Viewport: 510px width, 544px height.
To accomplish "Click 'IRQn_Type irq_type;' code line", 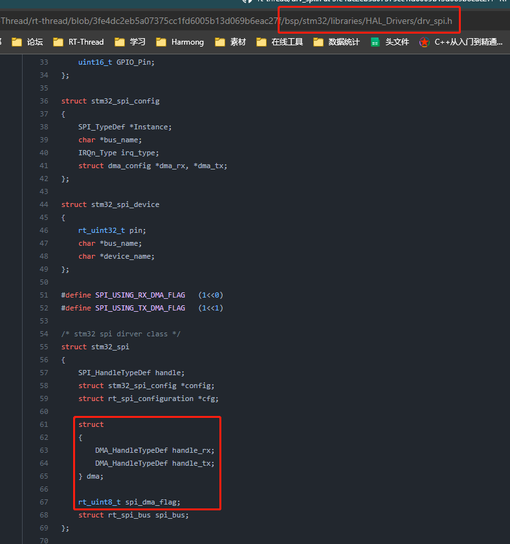I will (x=118, y=153).
